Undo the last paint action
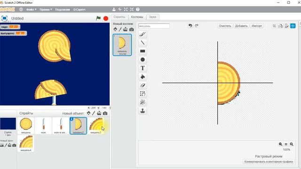This screenshot has height=169, width=301. click(190, 26)
